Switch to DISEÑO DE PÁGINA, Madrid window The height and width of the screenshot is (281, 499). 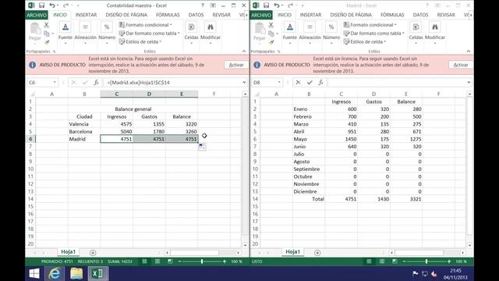351,15
